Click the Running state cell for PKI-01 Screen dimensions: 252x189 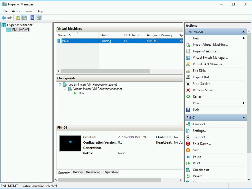[x=106, y=41]
